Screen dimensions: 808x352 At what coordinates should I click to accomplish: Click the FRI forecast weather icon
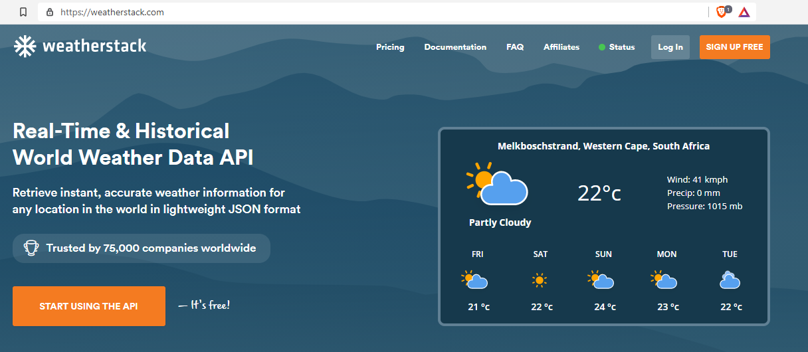(475, 280)
